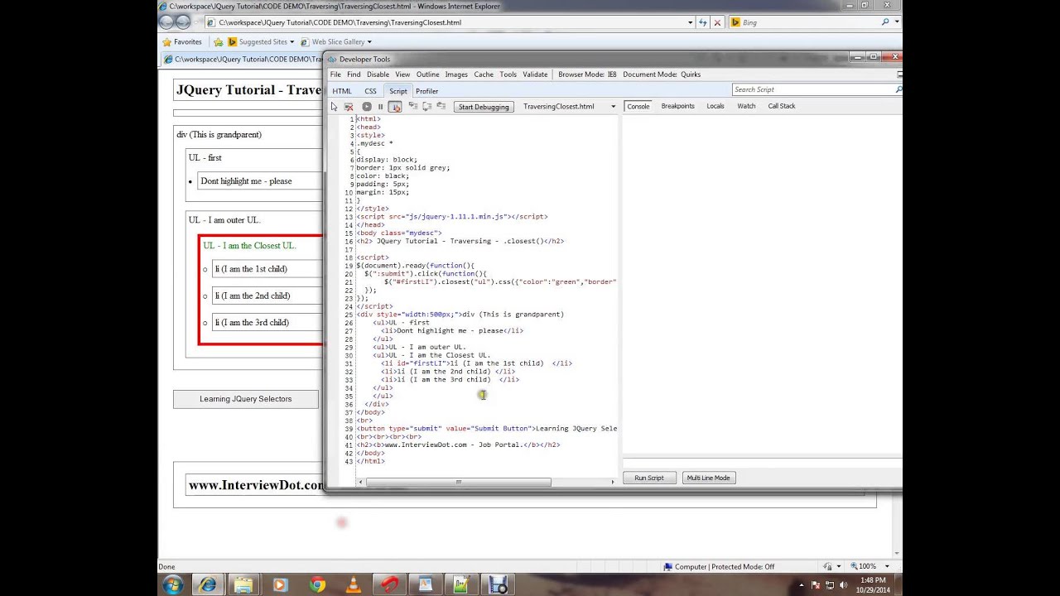Click the Bing search magnifier icon
Screen dimensions: 1060x596
click(x=885, y=22)
